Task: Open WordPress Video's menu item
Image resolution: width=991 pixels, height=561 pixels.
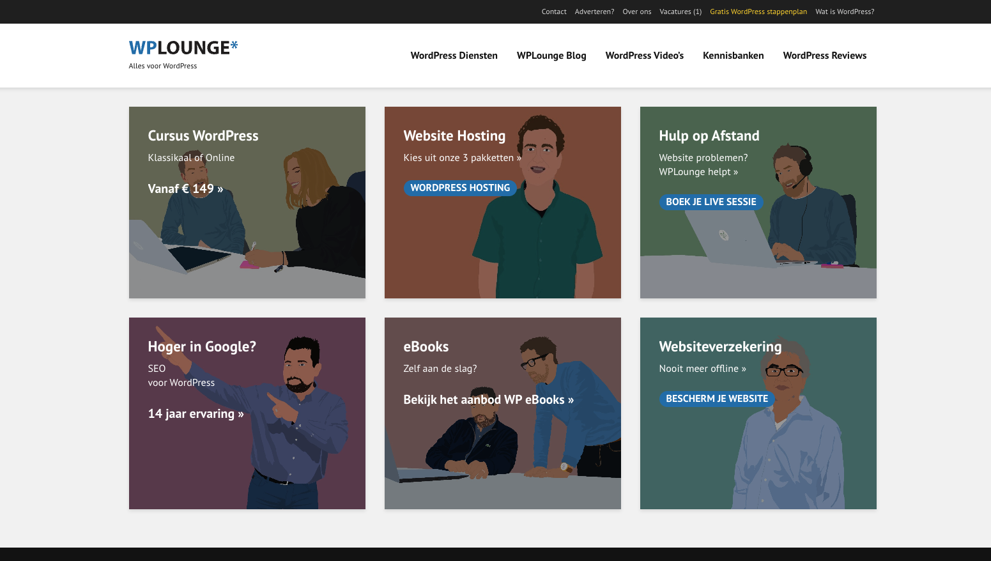Action: [645, 56]
